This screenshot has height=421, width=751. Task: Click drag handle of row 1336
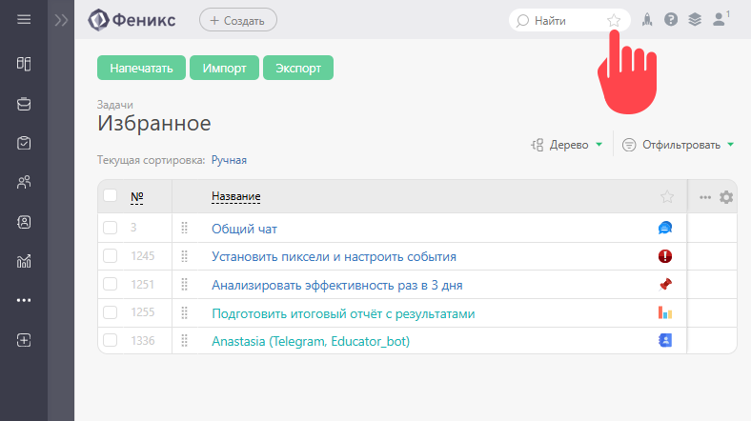184,341
